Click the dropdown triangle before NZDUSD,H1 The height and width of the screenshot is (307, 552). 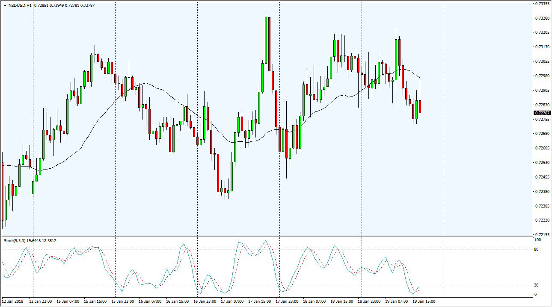[5, 6]
